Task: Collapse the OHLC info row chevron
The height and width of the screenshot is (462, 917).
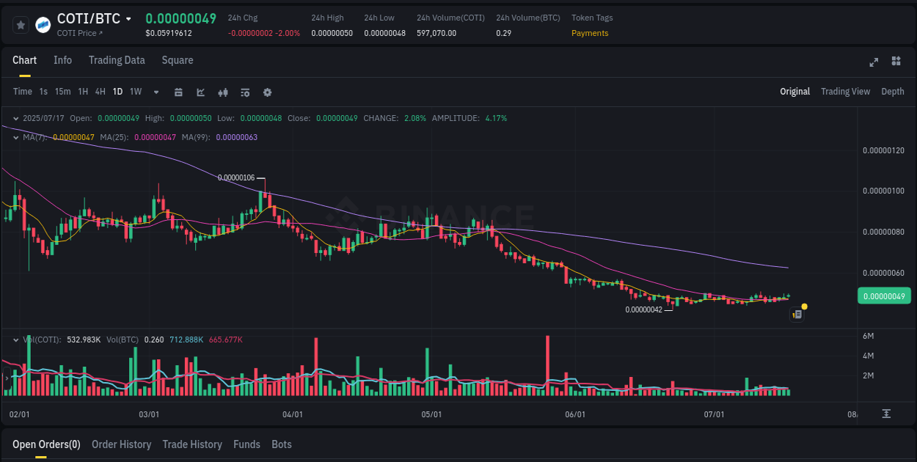Action: pos(15,118)
